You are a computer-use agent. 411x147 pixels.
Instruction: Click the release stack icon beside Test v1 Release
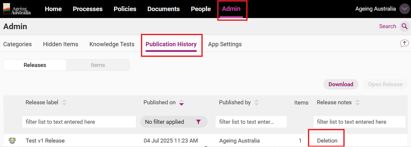(x=12, y=141)
